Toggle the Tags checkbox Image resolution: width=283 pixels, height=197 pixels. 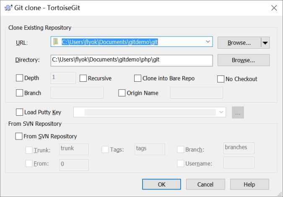tap(105, 150)
